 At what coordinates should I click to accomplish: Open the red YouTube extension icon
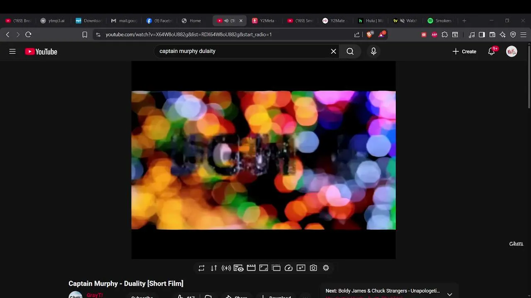pyautogui.click(x=424, y=35)
